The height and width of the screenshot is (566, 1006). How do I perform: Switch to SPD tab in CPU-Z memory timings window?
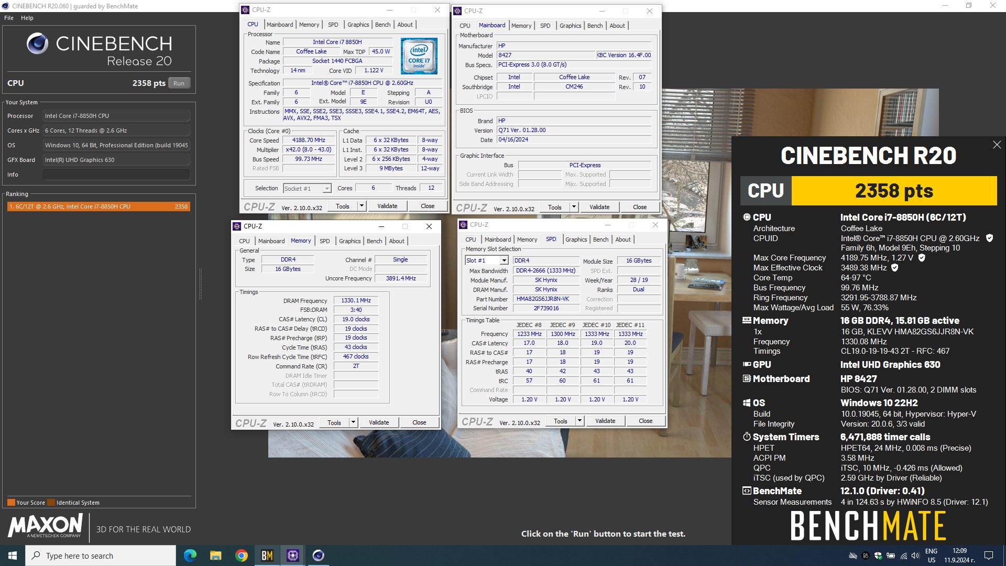[325, 241]
